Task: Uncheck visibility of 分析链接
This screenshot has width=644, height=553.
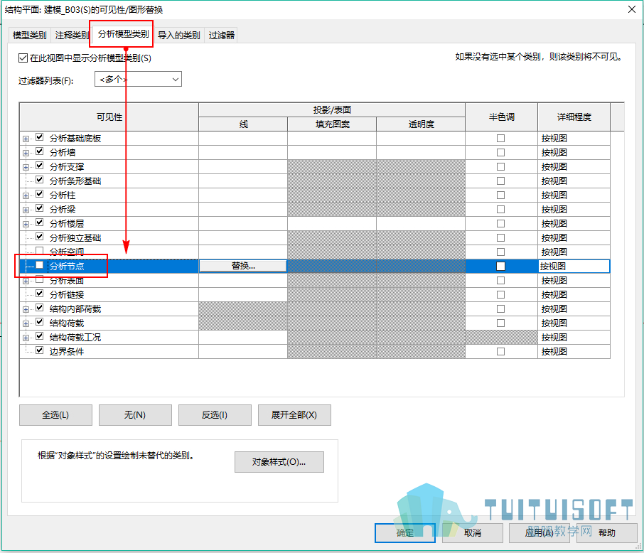Action: (x=39, y=294)
